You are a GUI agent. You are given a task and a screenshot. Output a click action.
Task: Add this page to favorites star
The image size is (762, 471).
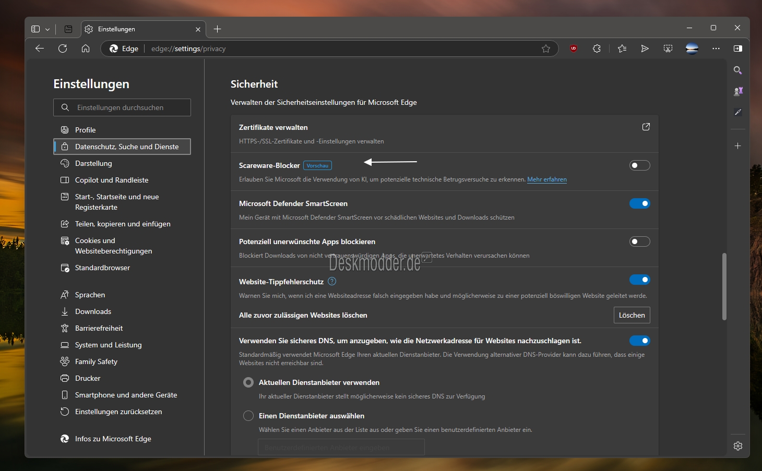546,49
